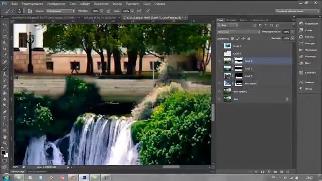Select the Clone Stamp tool
Viewport: 322px width, 181px height.
tap(5, 74)
